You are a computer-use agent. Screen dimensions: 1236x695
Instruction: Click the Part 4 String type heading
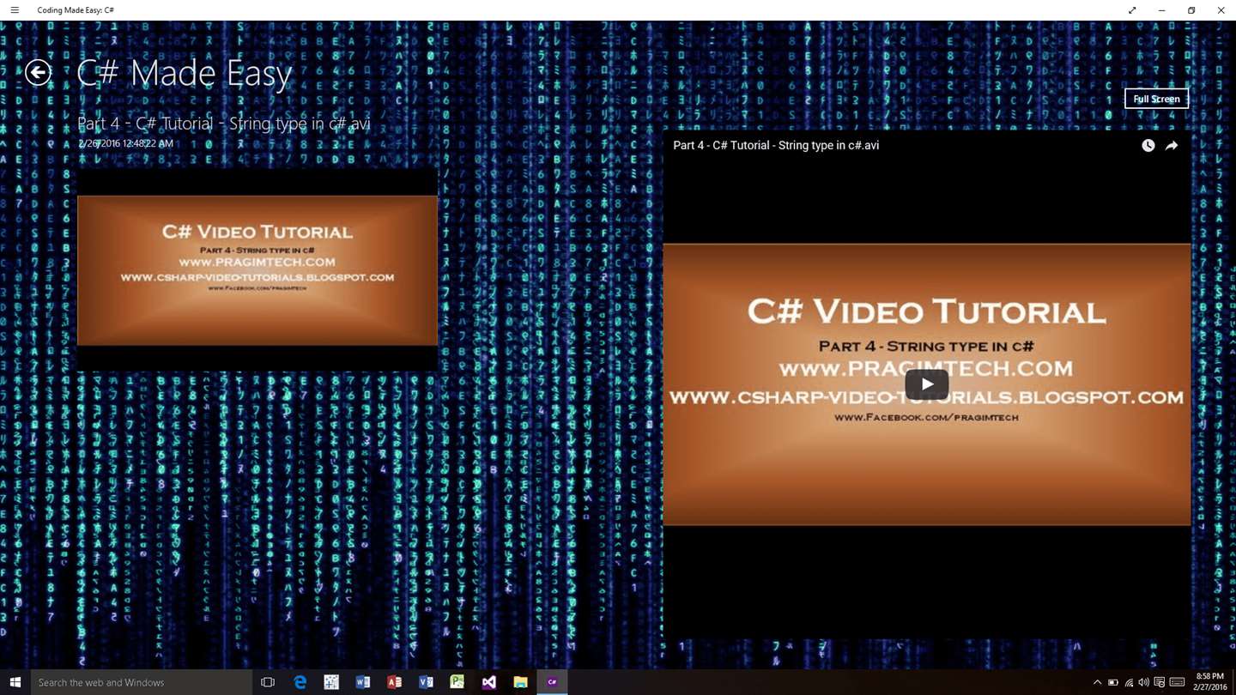point(224,124)
